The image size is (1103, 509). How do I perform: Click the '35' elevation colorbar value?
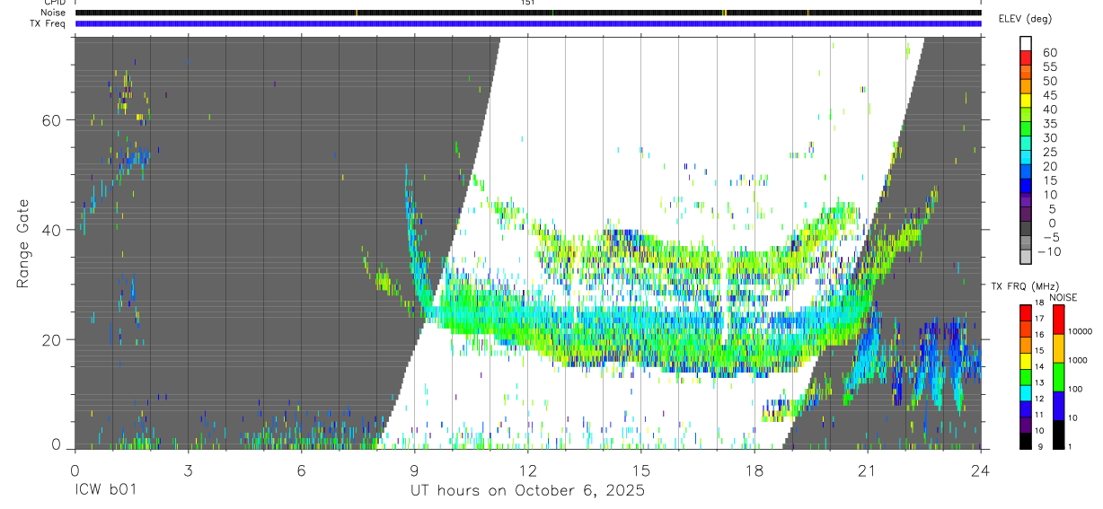[x=1050, y=123]
